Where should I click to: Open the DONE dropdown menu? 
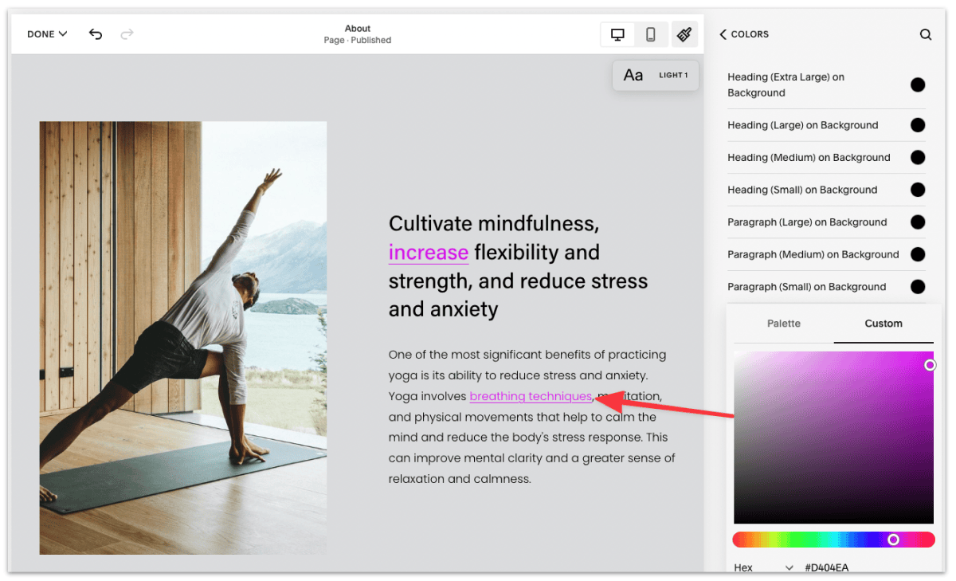pos(47,34)
